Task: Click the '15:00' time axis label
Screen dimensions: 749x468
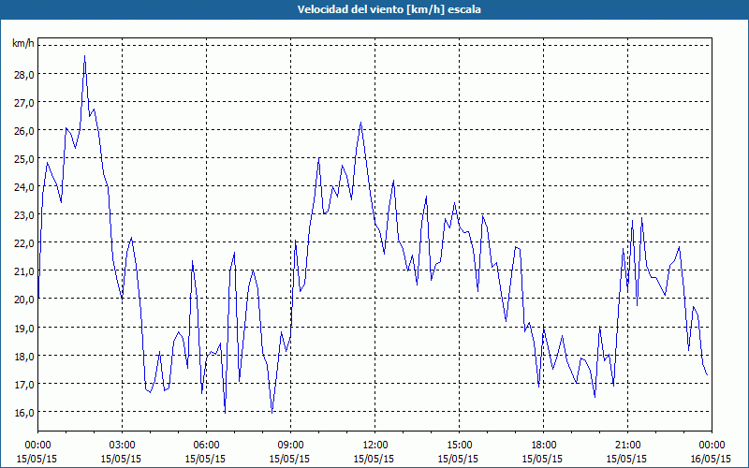Action: coord(459,446)
